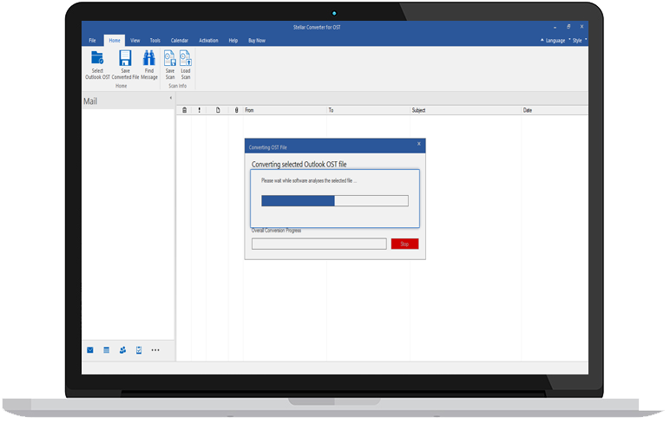Open the Activation tab
This screenshot has height=423, width=670.
208,41
